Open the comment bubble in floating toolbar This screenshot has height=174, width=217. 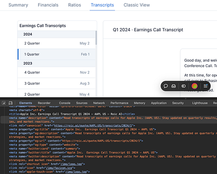click(x=166, y=86)
